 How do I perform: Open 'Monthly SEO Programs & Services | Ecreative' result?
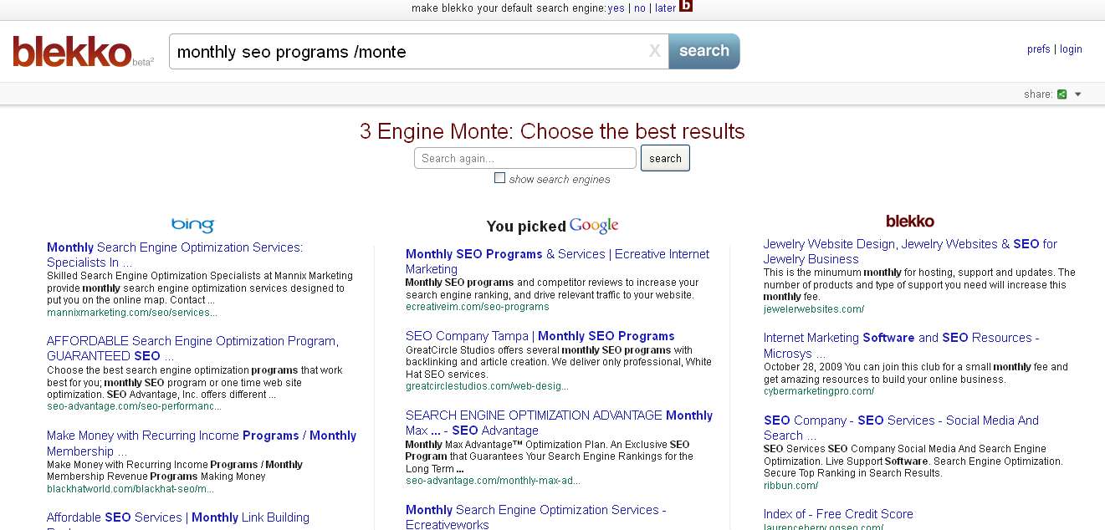[x=557, y=262]
